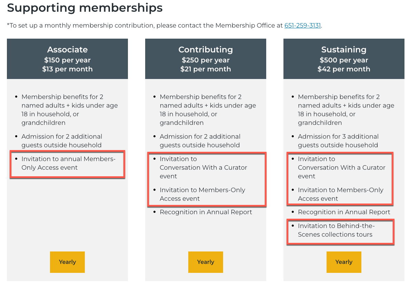Viewport: 410px width, 287px height.
Task: Click the Sustaining membership header title
Action: [x=344, y=50]
